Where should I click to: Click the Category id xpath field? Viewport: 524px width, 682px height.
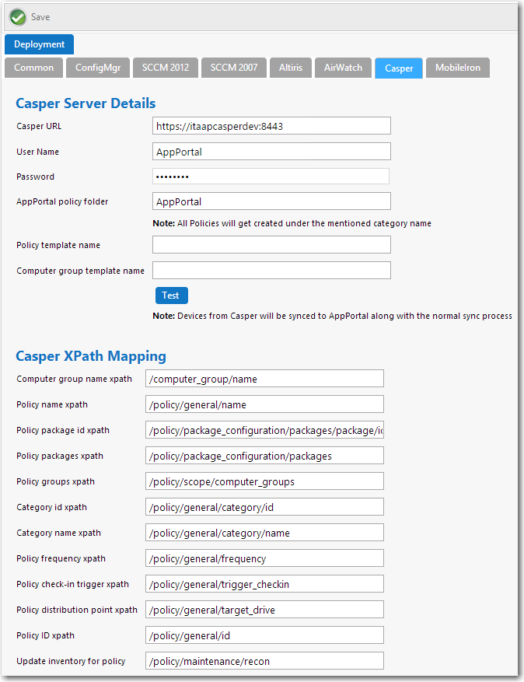pos(265,507)
